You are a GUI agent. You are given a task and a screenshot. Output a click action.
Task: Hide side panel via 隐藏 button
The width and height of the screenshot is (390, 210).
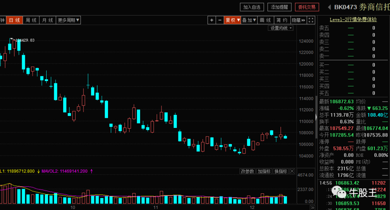(x=299, y=20)
